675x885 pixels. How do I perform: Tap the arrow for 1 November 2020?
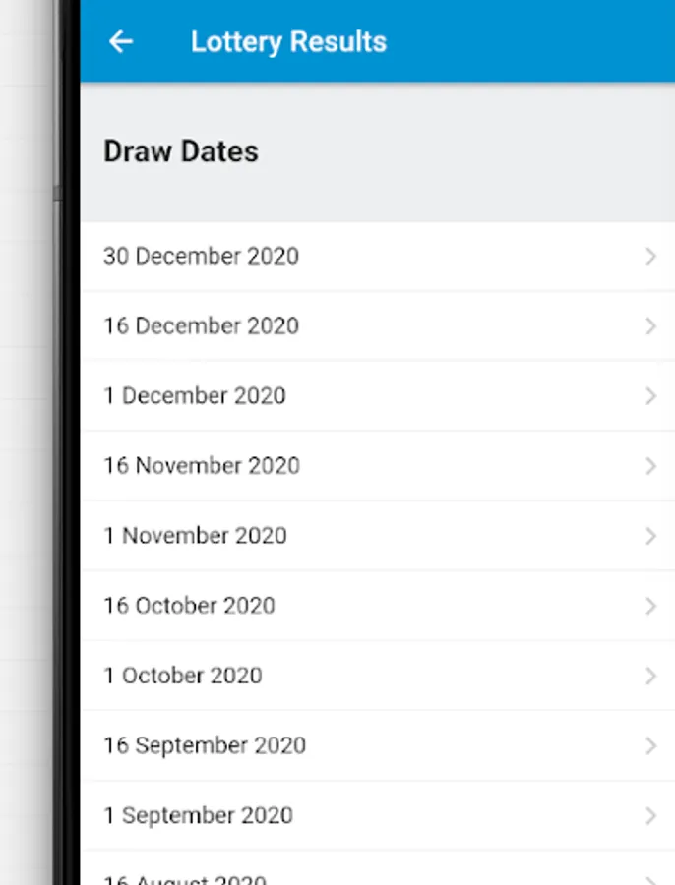[650, 536]
